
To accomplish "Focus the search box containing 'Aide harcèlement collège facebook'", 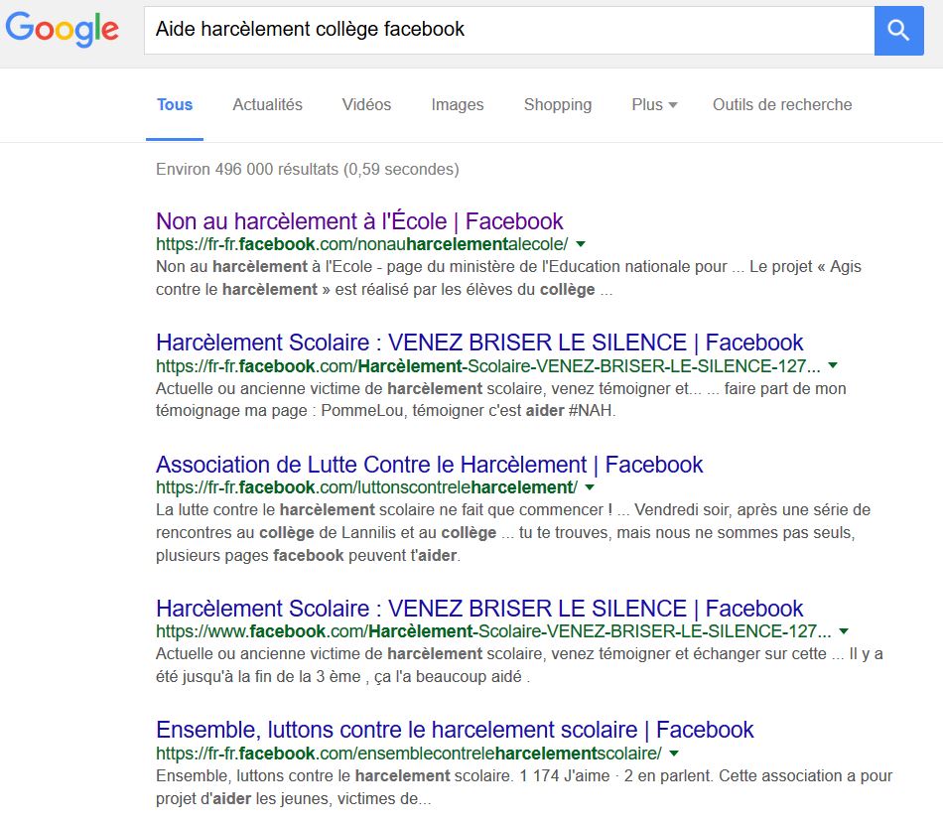I will [x=506, y=30].
